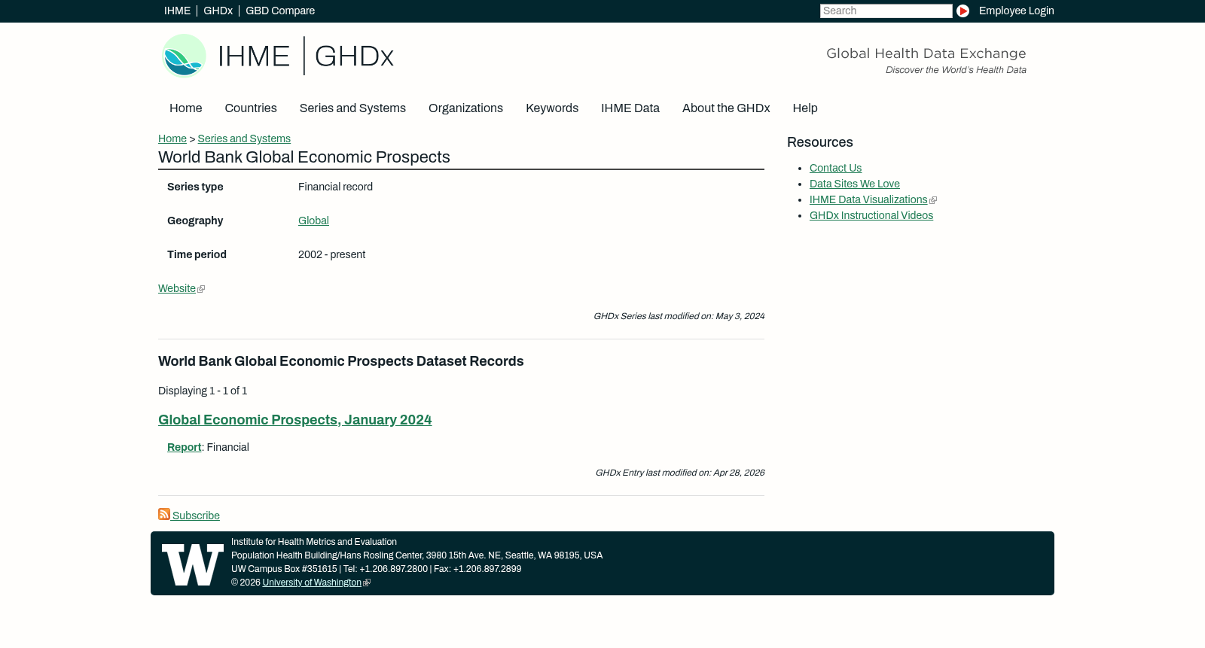Click the search input field
This screenshot has width=1205, height=648.
pyautogui.click(x=886, y=11)
